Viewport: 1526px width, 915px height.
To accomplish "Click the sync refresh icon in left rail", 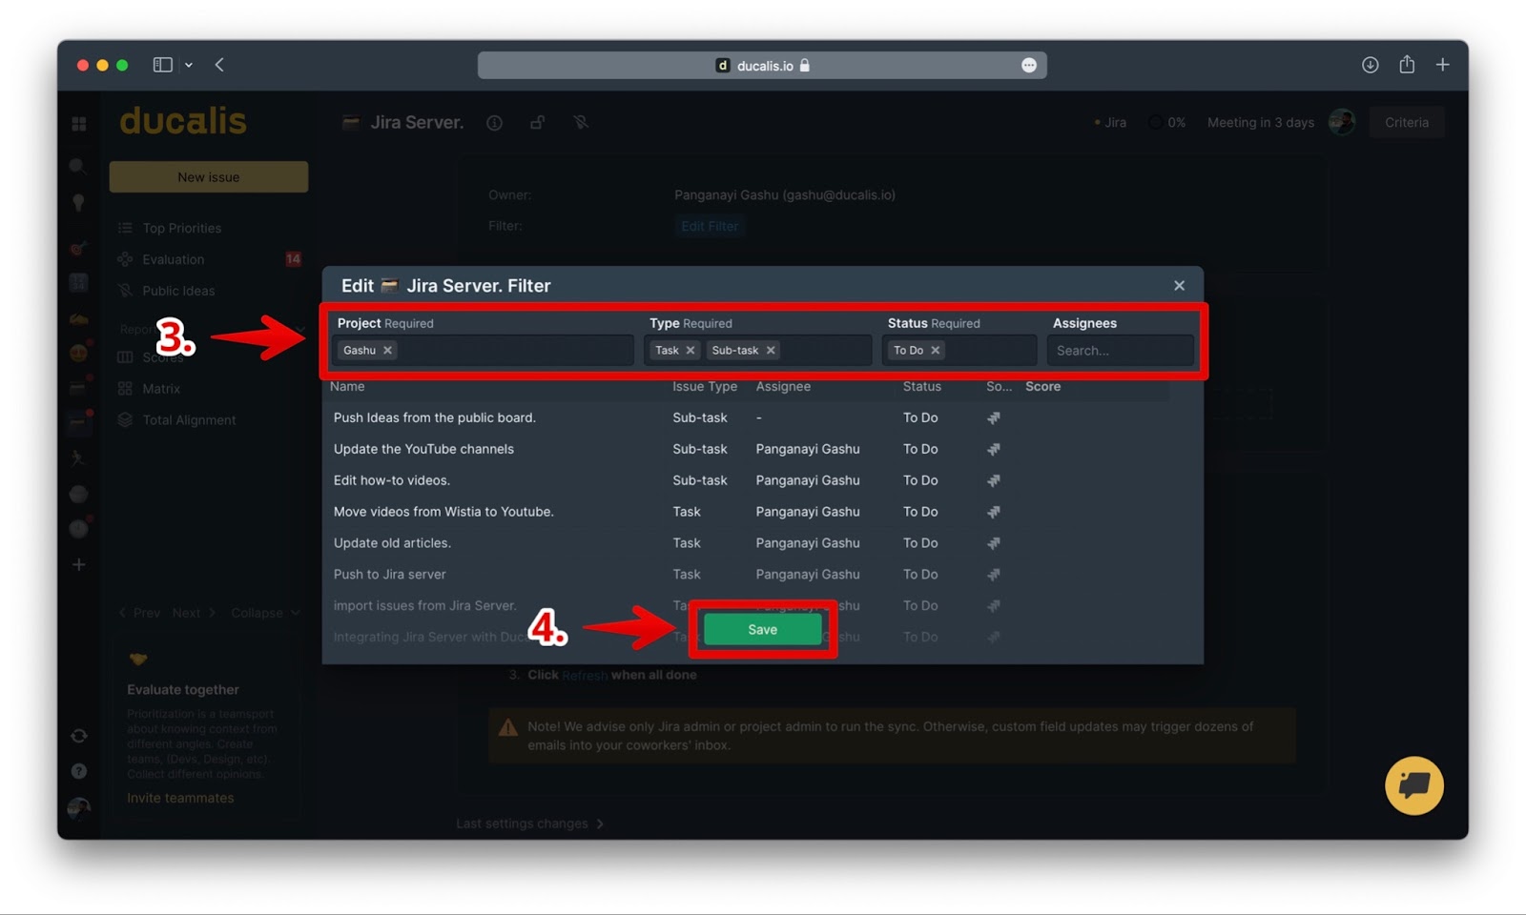I will 79,736.
